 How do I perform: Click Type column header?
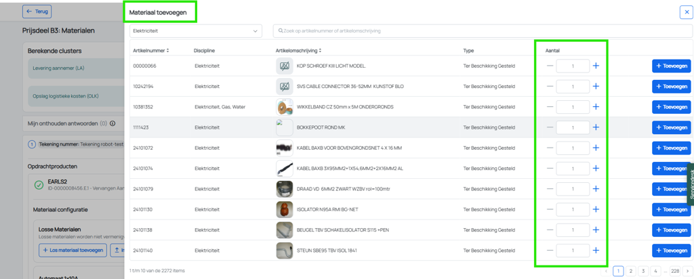(468, 50)
